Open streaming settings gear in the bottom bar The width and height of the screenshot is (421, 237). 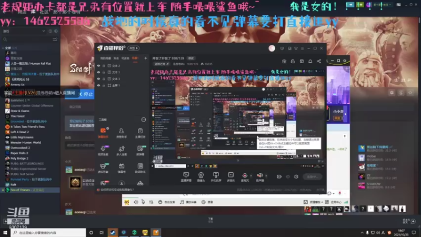(x=296, y=176)
